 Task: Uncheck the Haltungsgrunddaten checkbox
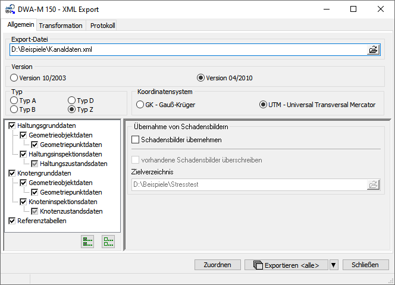12,126
